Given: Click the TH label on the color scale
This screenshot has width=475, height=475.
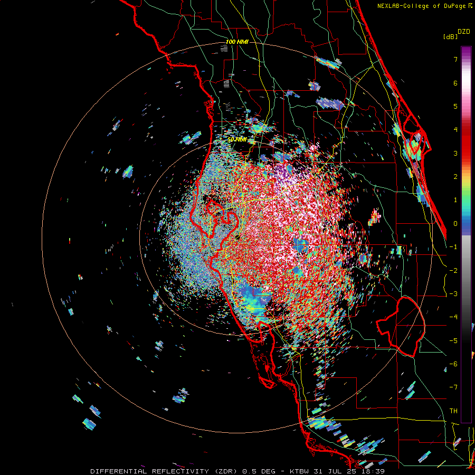Looking at the screenshot, I should click(x=453, y=411).
